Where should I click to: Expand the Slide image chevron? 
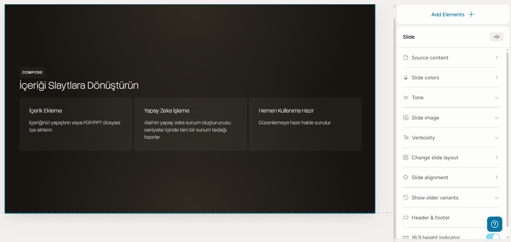coord(497,118)
